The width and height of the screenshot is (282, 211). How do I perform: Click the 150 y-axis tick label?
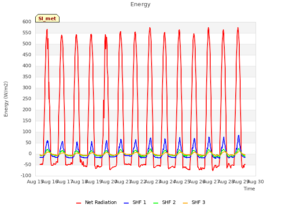pos(27,120)
